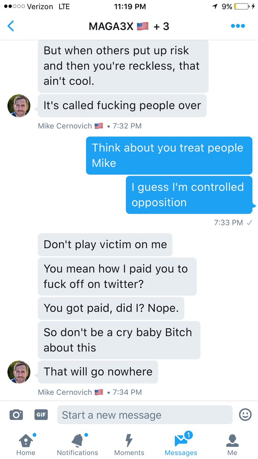Image resolution: width=258 pixels, height=459 pixels.
Task: Tap the "That will go nowhere" message bubble
Action: pyautogui.click(x=98, y=372)
